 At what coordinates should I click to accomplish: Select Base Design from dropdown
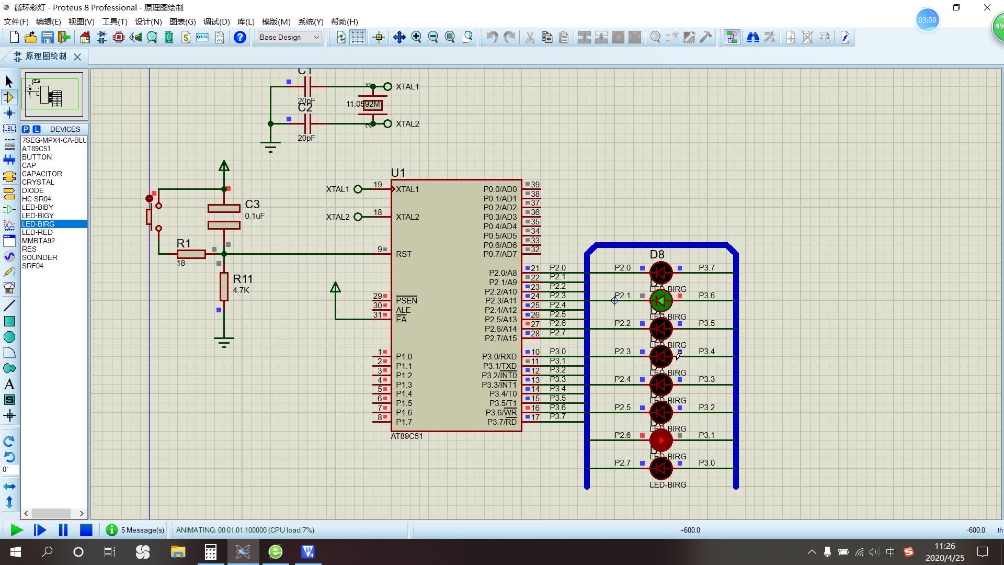click(x=287, y=37)
